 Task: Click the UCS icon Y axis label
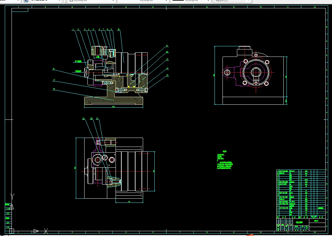pyautogui.click(x=12, y=196)
